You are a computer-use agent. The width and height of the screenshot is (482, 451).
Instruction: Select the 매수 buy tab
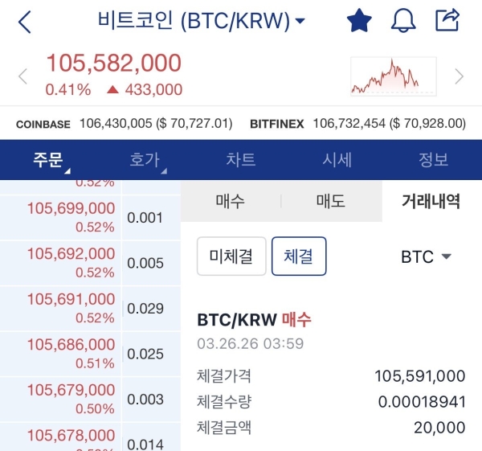[x=231, y=201]
